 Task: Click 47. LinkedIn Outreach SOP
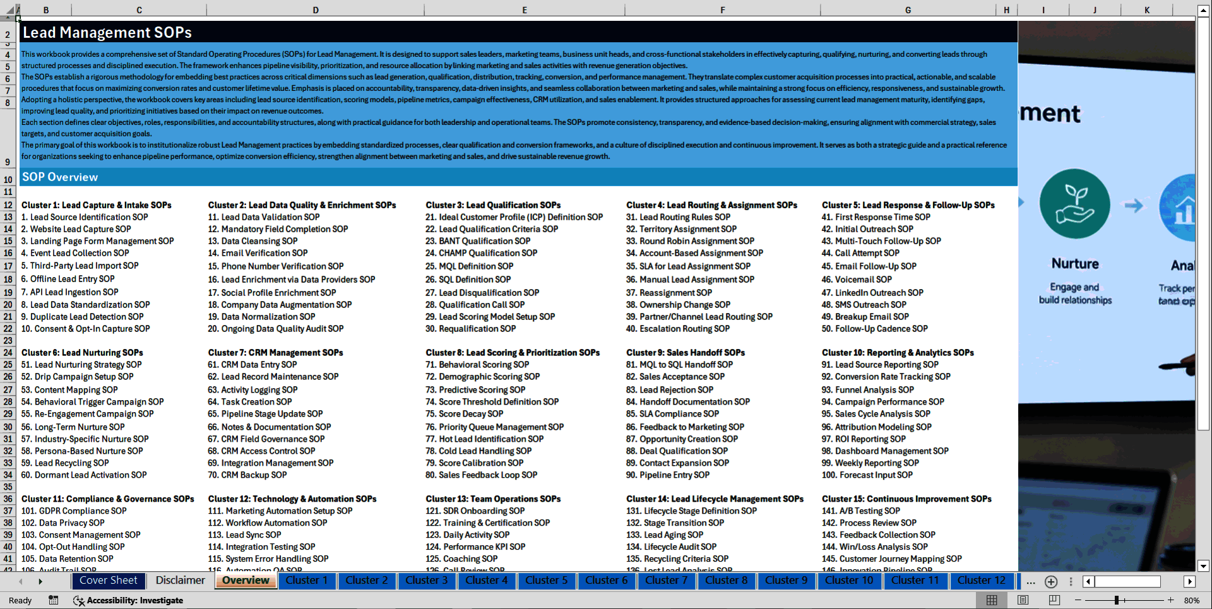click(872, 293)
